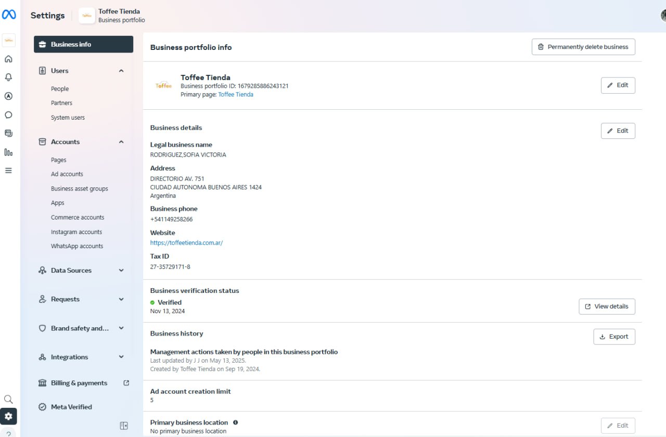Open All tools hamburger icon

coord(8,170)
